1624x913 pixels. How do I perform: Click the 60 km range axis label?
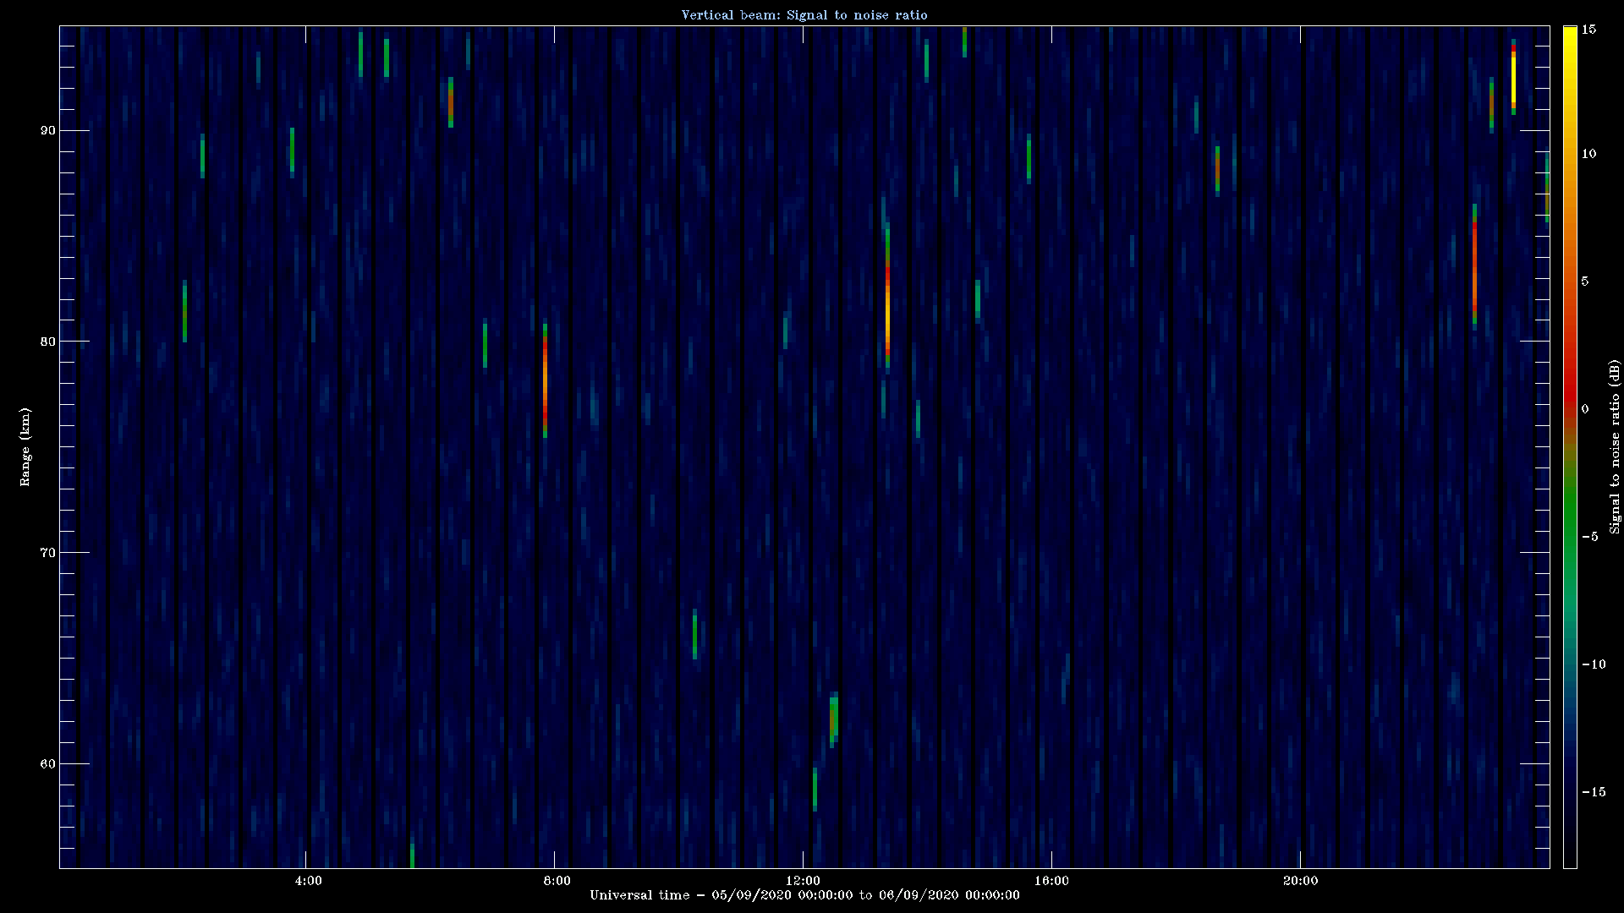[x=47, y=764]
